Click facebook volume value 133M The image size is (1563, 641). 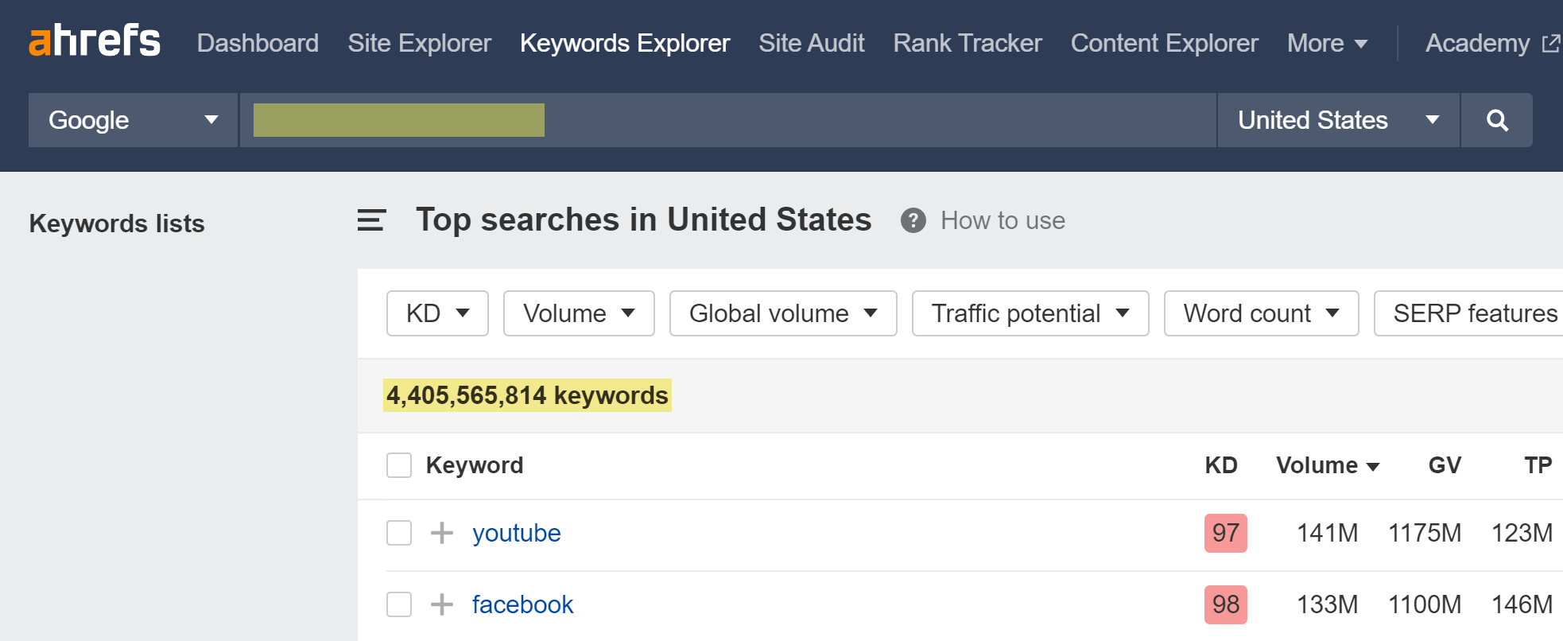click(x=1327, y=604)
